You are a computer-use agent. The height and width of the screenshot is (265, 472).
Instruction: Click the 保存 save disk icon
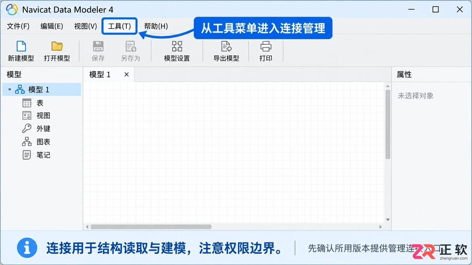(98, 46)
